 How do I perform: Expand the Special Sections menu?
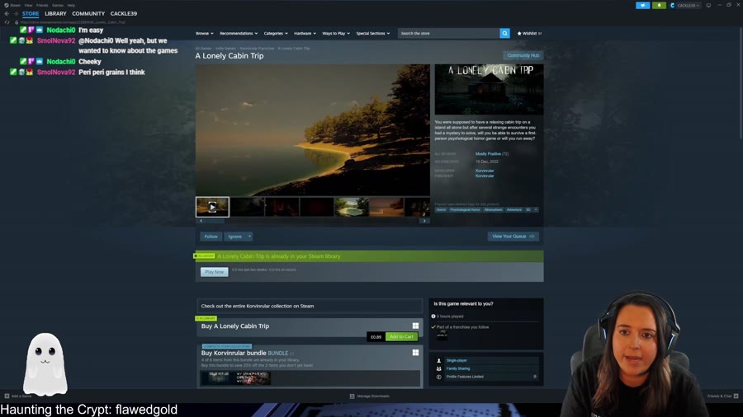coord(373,34)
